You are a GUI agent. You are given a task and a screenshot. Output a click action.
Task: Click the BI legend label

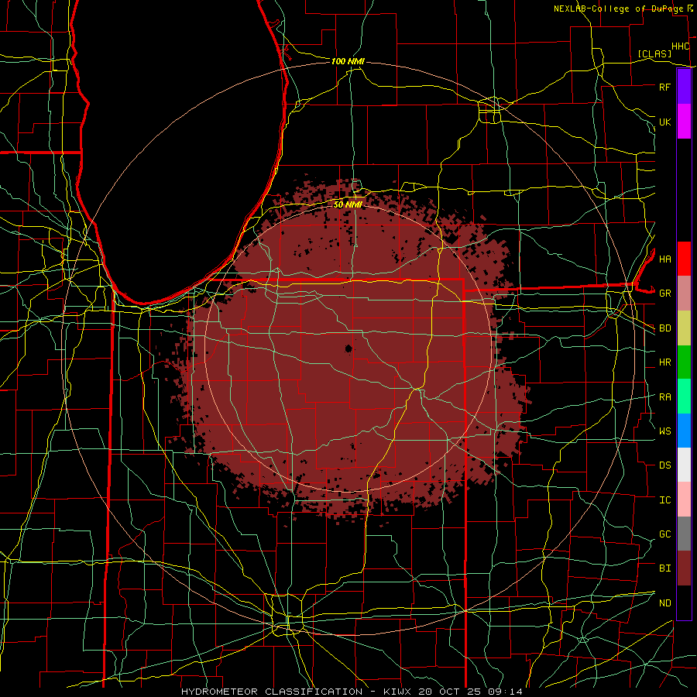(x=664, y=568)
